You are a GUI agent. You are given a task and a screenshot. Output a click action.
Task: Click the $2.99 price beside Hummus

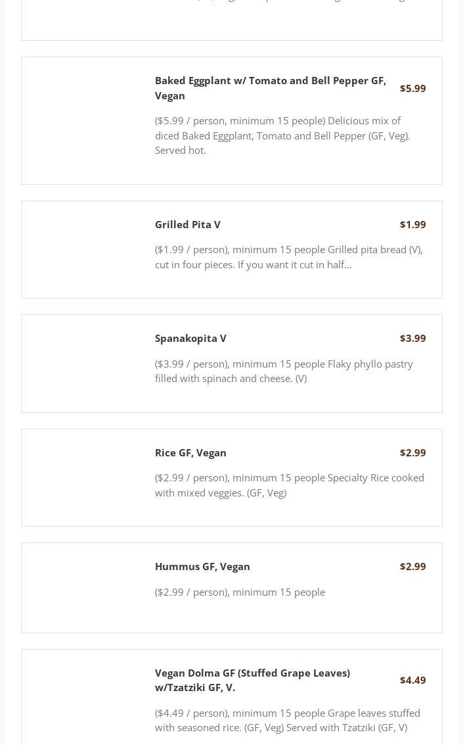click(412, 566)
